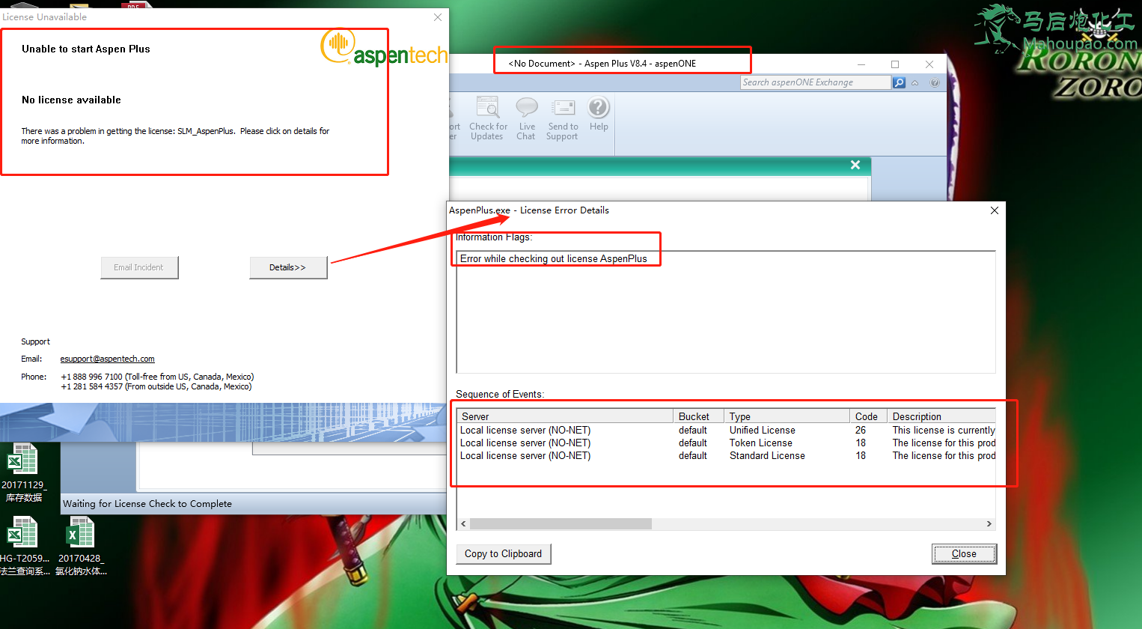Screen dimensions: 1142x629
Task: Open Live Chat from the Aspen ribbon
Action: 527,118
